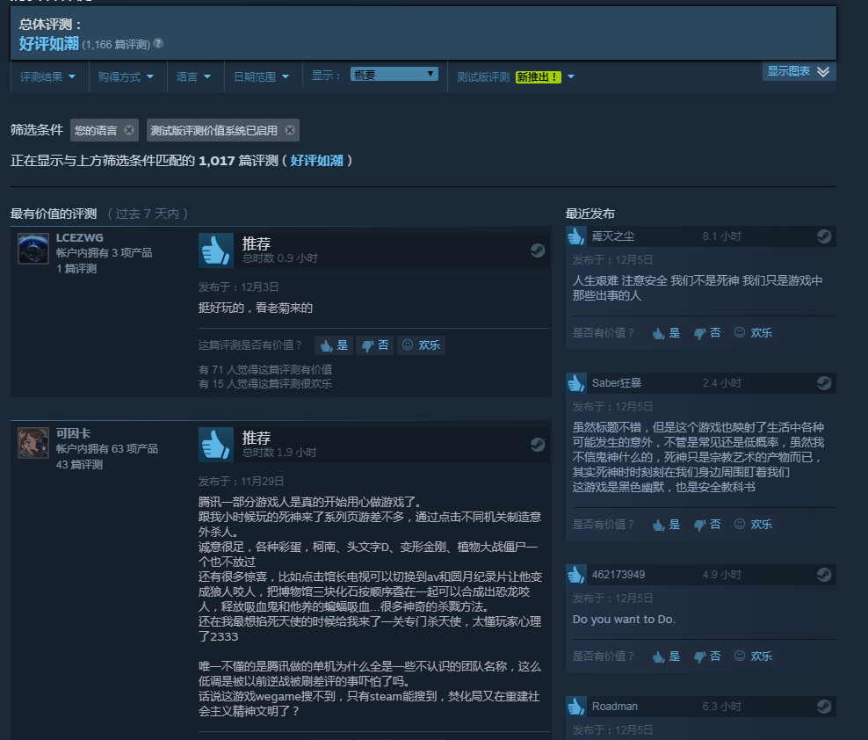Screen dimensions: 868x740
Task: Open the 可因卡 username link
Action: click(x=73, y=433)
